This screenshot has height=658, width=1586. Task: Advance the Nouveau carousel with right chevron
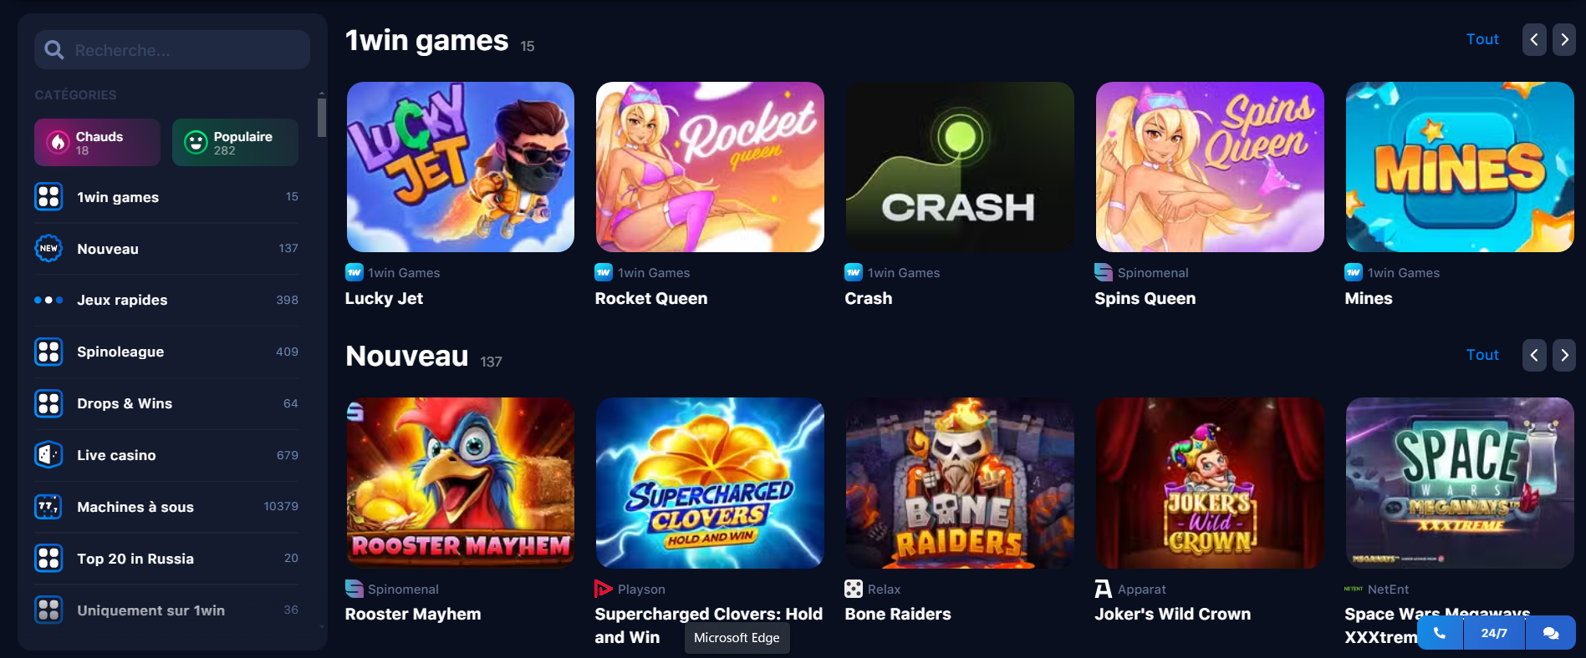coord(1564,355)
